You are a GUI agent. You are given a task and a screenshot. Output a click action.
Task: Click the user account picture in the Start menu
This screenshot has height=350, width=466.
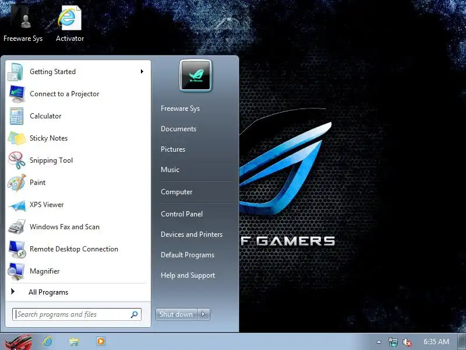(196, 75)
